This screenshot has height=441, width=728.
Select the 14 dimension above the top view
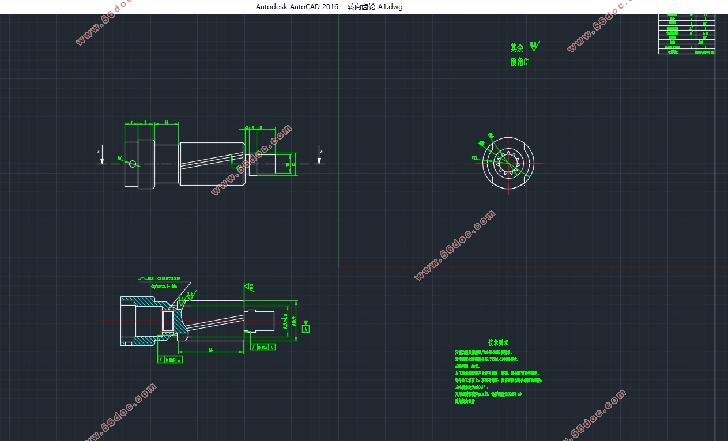point(167,123)
